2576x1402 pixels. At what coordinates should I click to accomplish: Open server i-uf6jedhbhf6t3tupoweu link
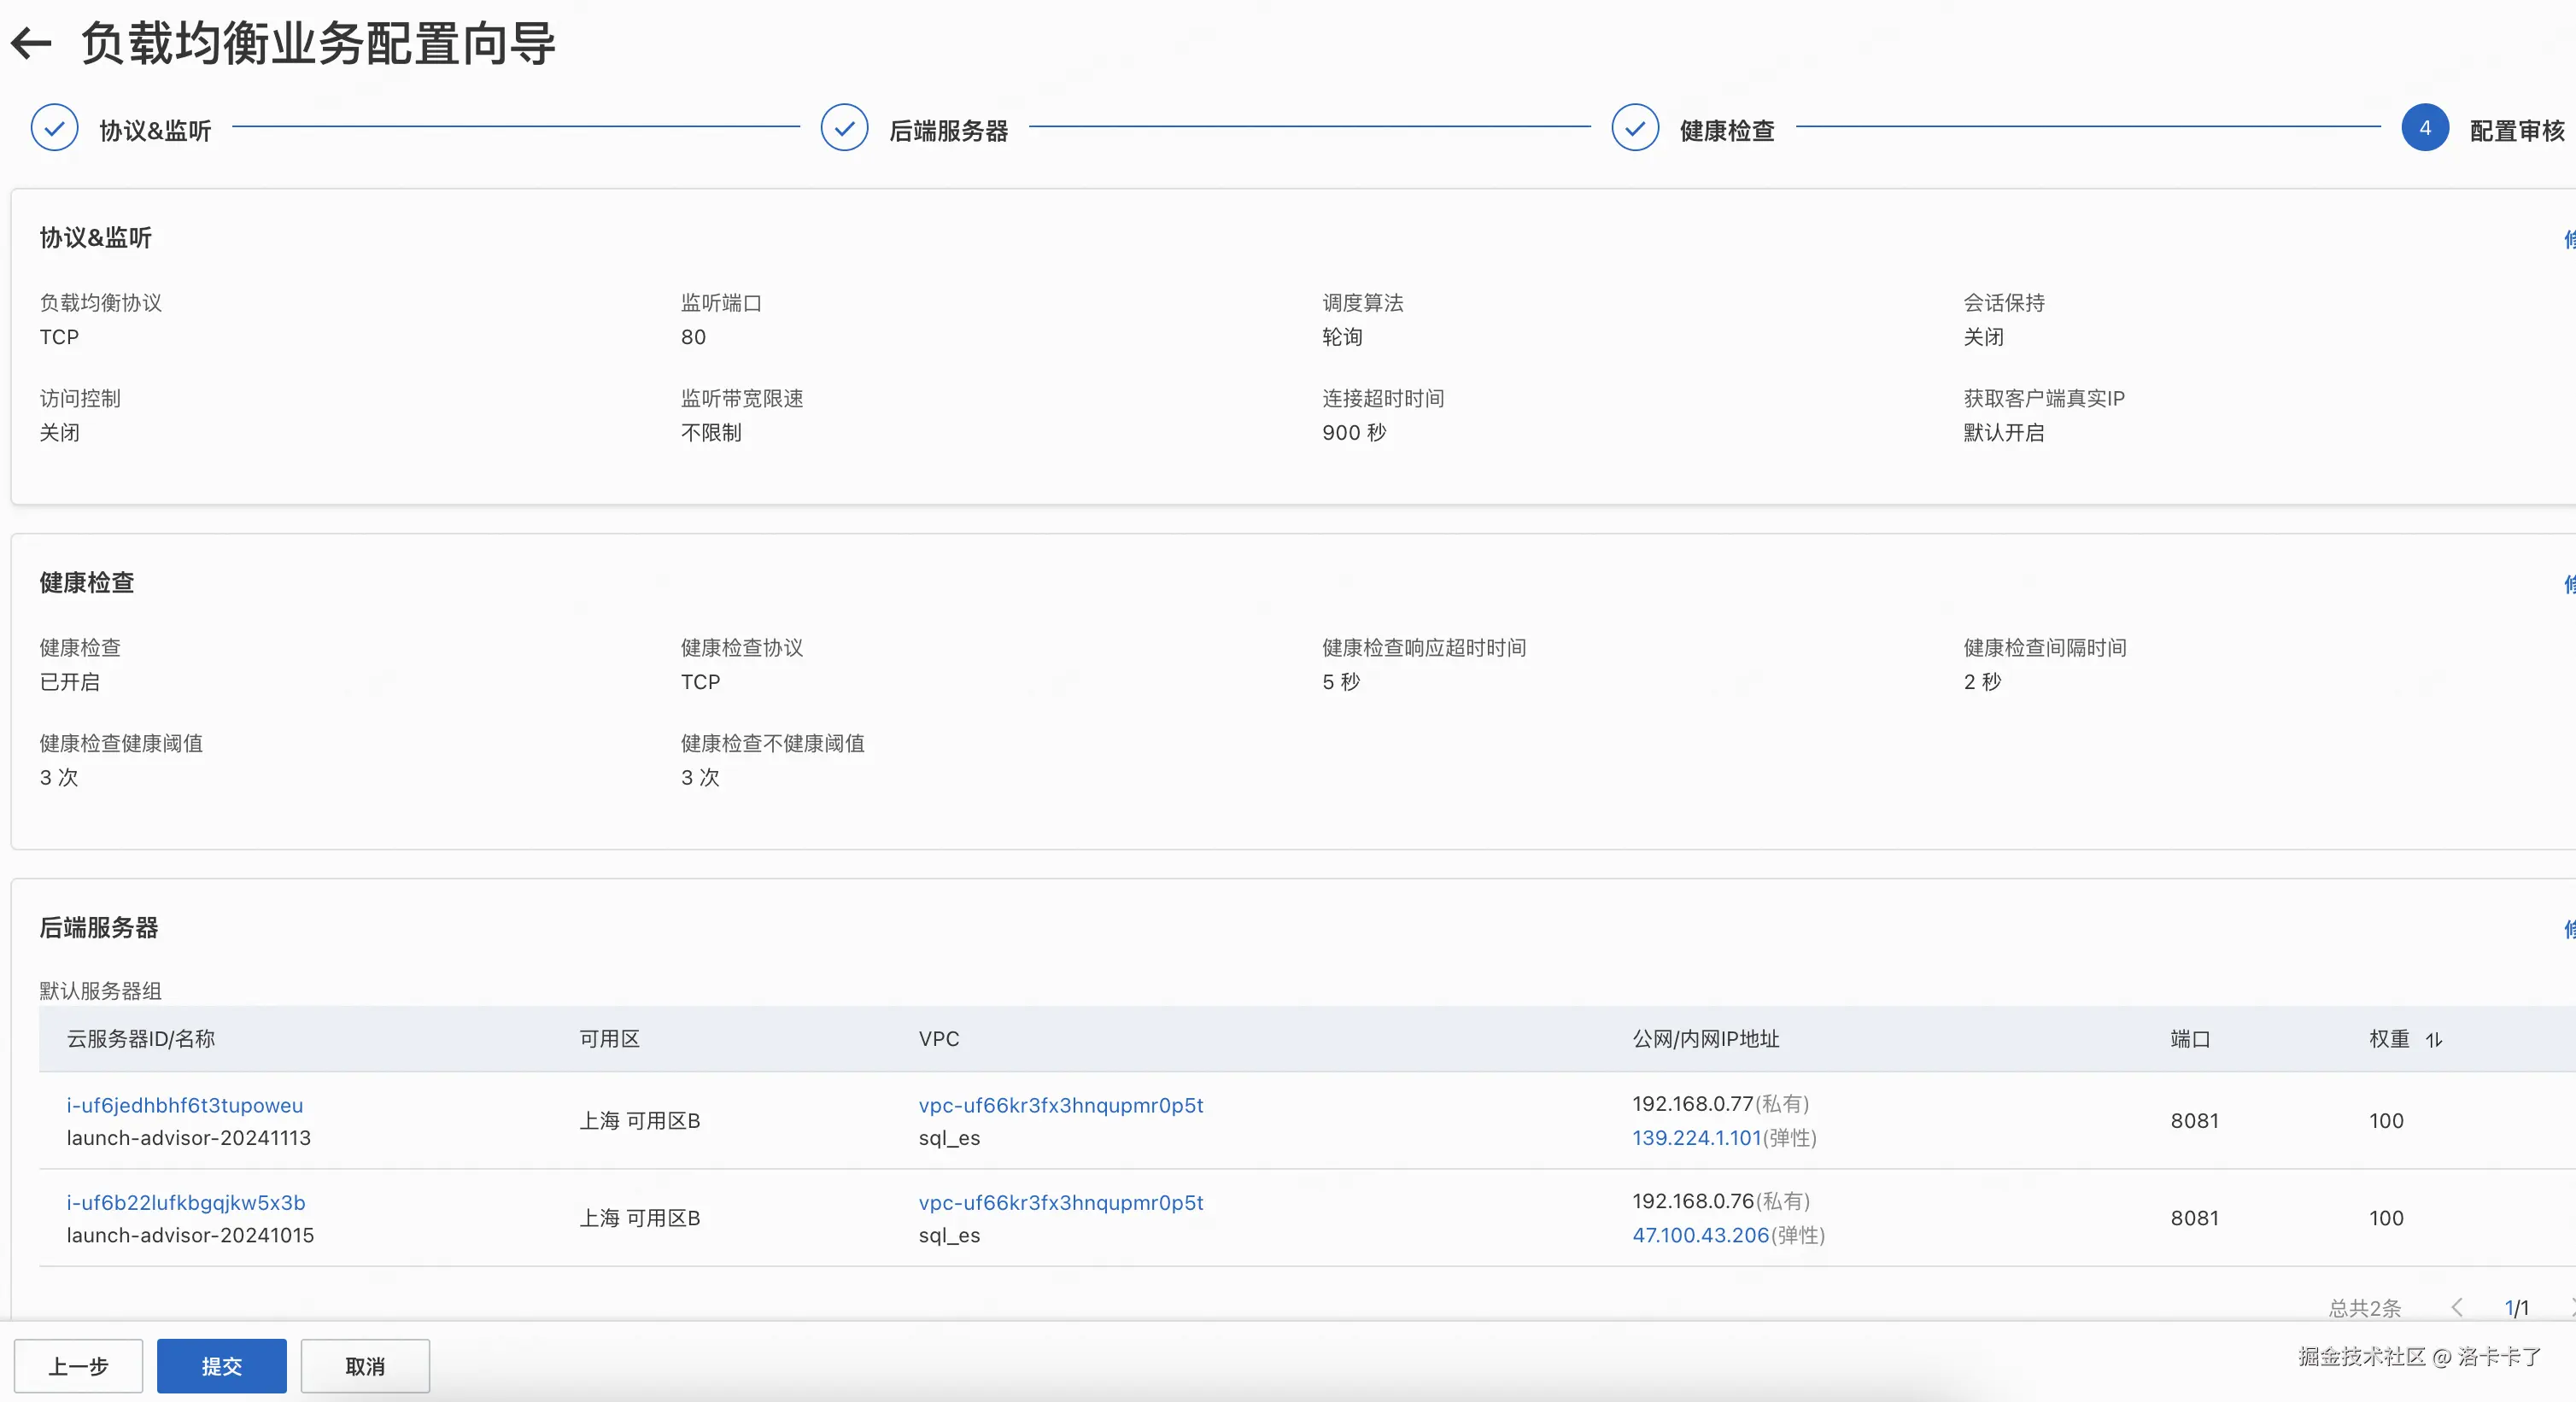pos(184,1105)
